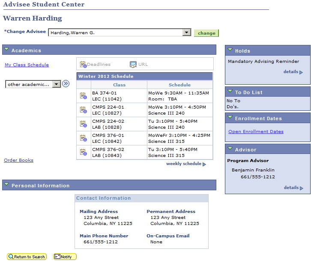Click the Deadlines legend icon

(83, 65)
